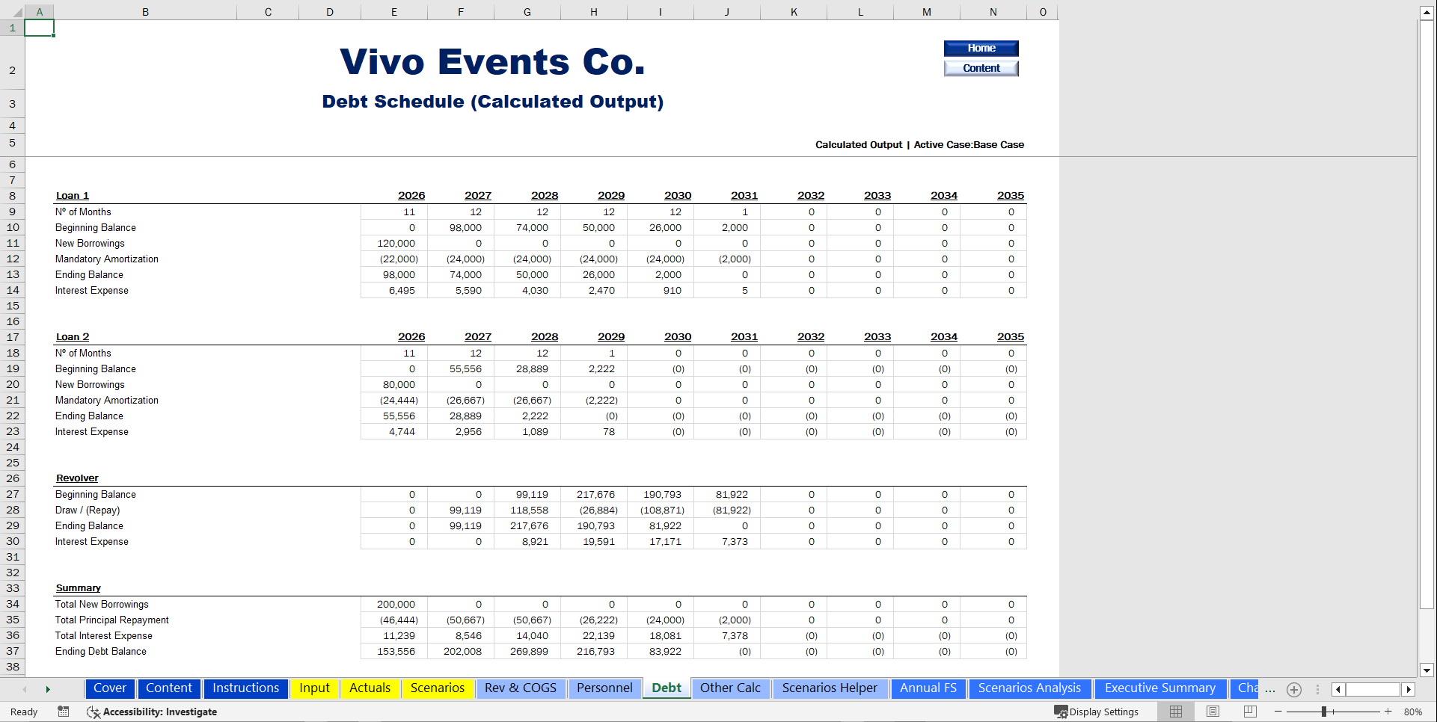
Task: Click column header E
Action: 393,12
